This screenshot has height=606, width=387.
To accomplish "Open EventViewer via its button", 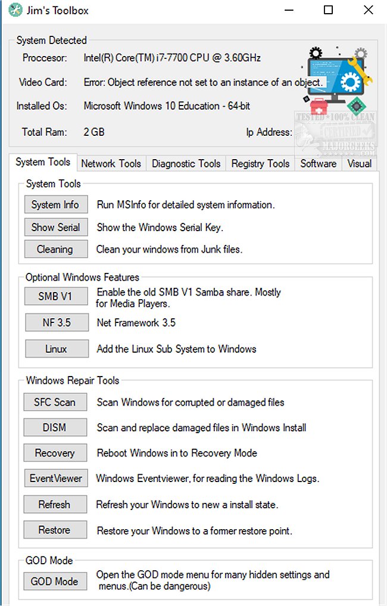I will [55, 478].
